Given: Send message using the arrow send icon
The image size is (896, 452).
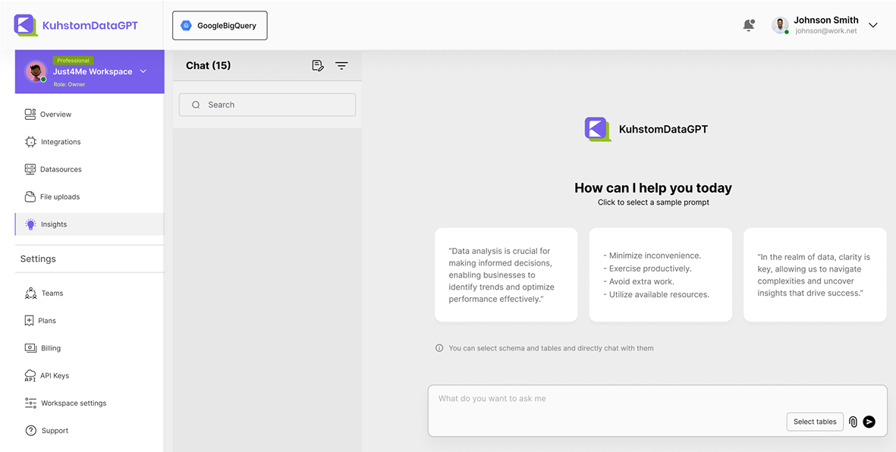Looking at the screenshot, I should [x=869, y=422].
